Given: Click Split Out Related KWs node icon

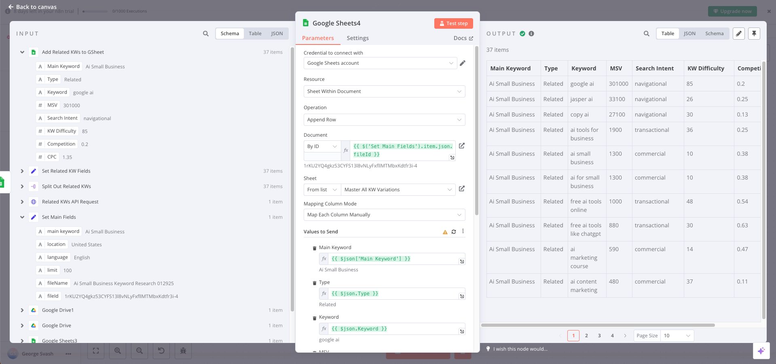Looking at the screenshot, I should 34,186.
